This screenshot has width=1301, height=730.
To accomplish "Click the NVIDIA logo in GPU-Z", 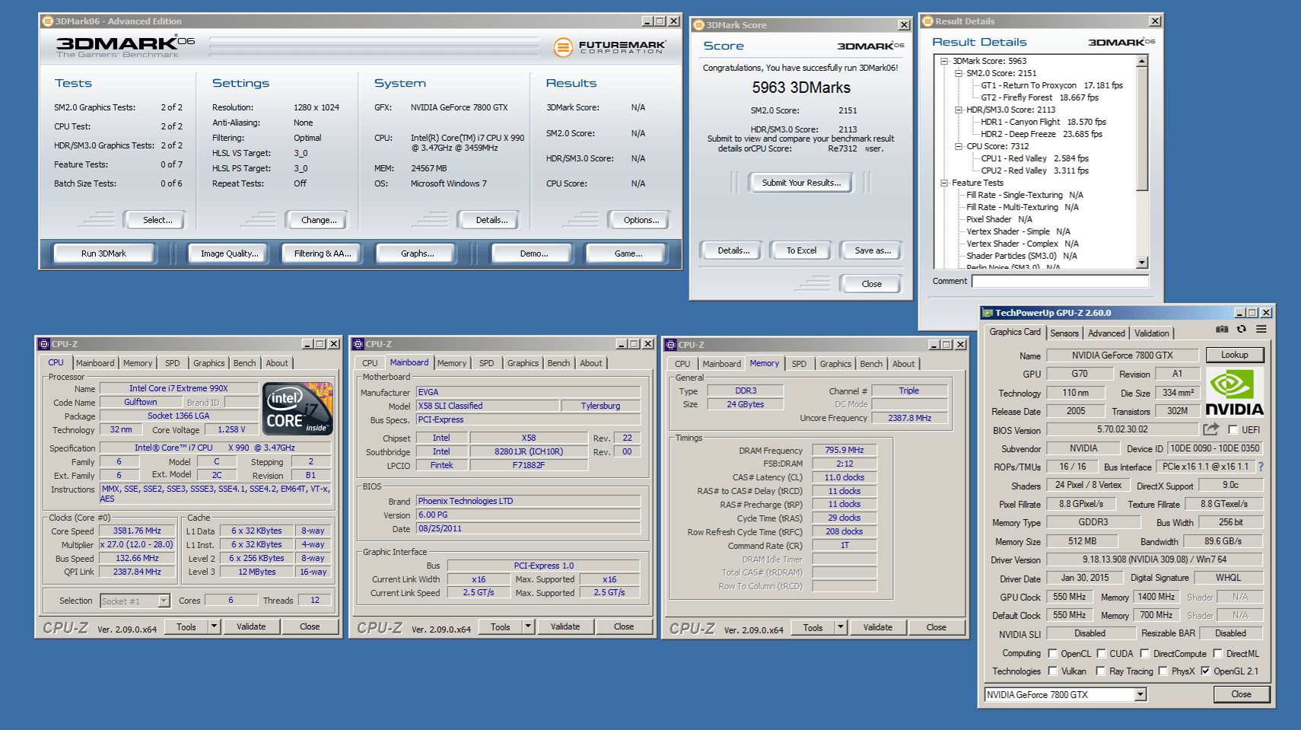I will [1235, 393].
